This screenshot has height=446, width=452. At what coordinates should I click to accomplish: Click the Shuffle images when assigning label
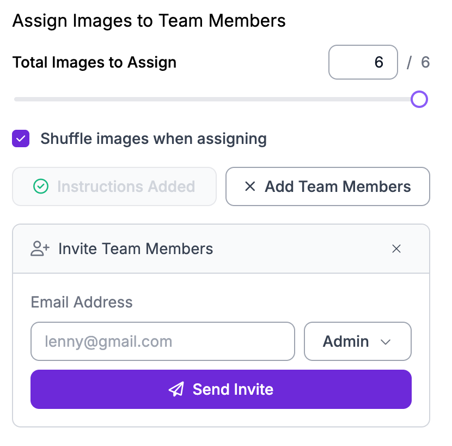tap(154, 138)
